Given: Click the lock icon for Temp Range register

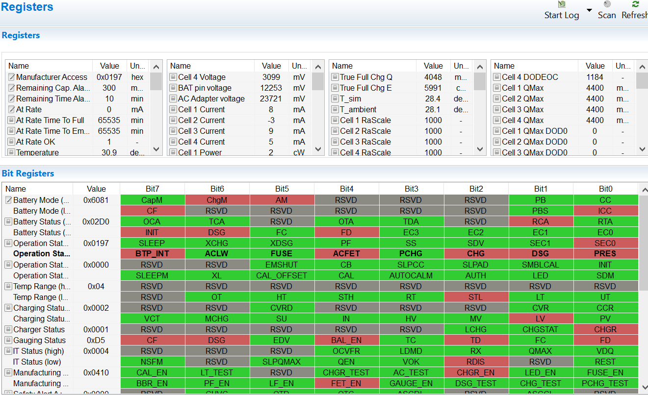Looking at the screenshot, I should pyautogui.click(x=8, y=286).
